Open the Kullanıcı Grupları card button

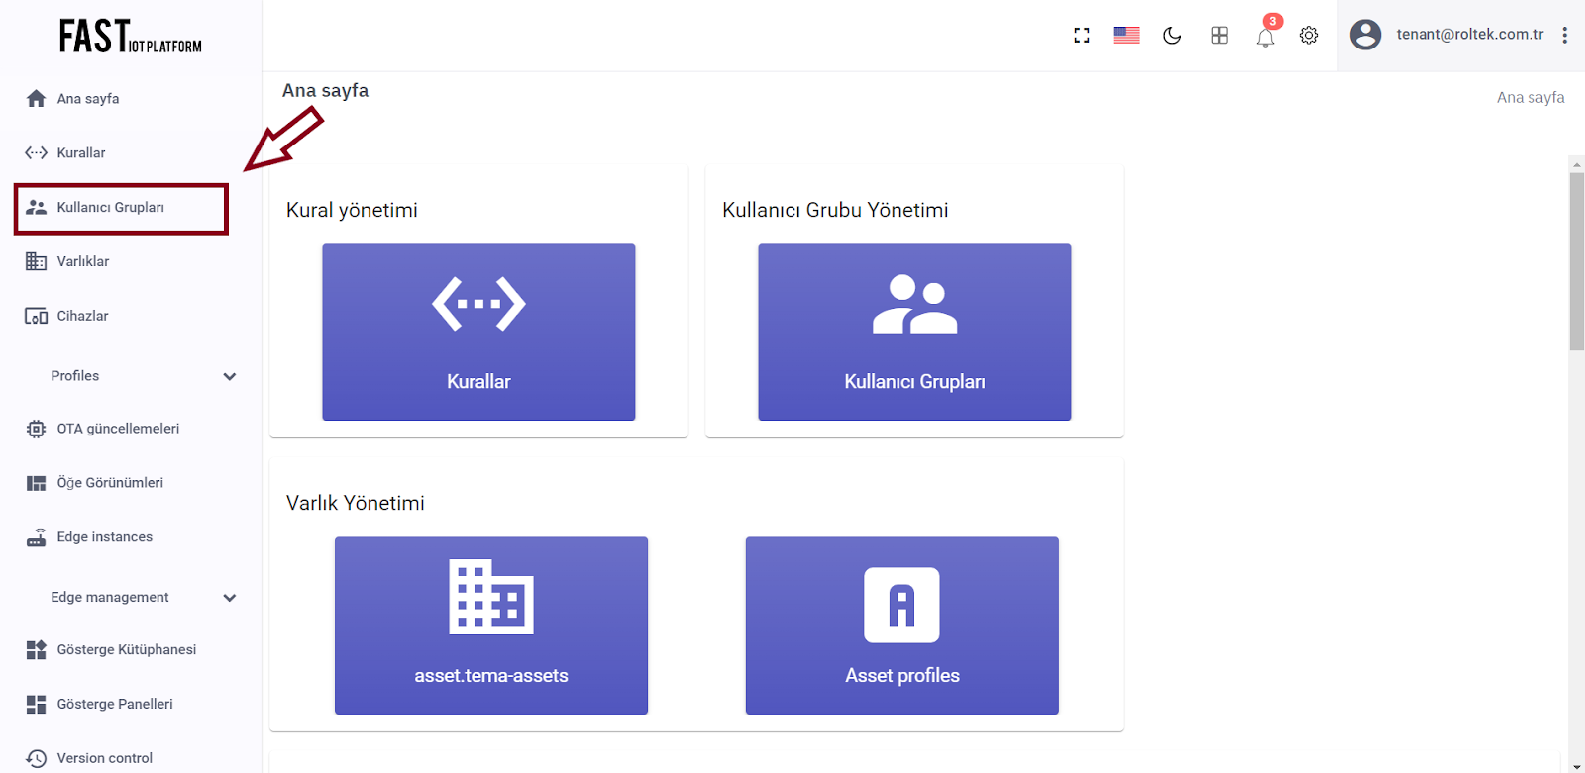tap(914, 332)
